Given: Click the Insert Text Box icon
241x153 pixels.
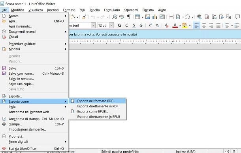Looking at the screenshot, I should click(162, 17).
